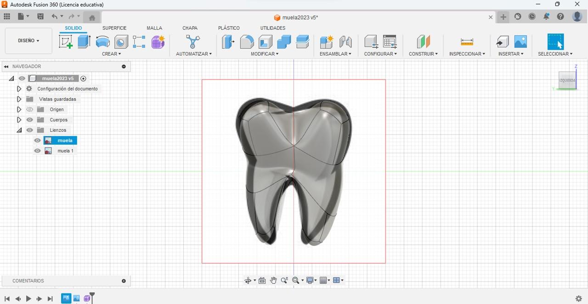Click the window Select tool icon
The width and height of the screenshot is (588, 304).
pos(555,42)
